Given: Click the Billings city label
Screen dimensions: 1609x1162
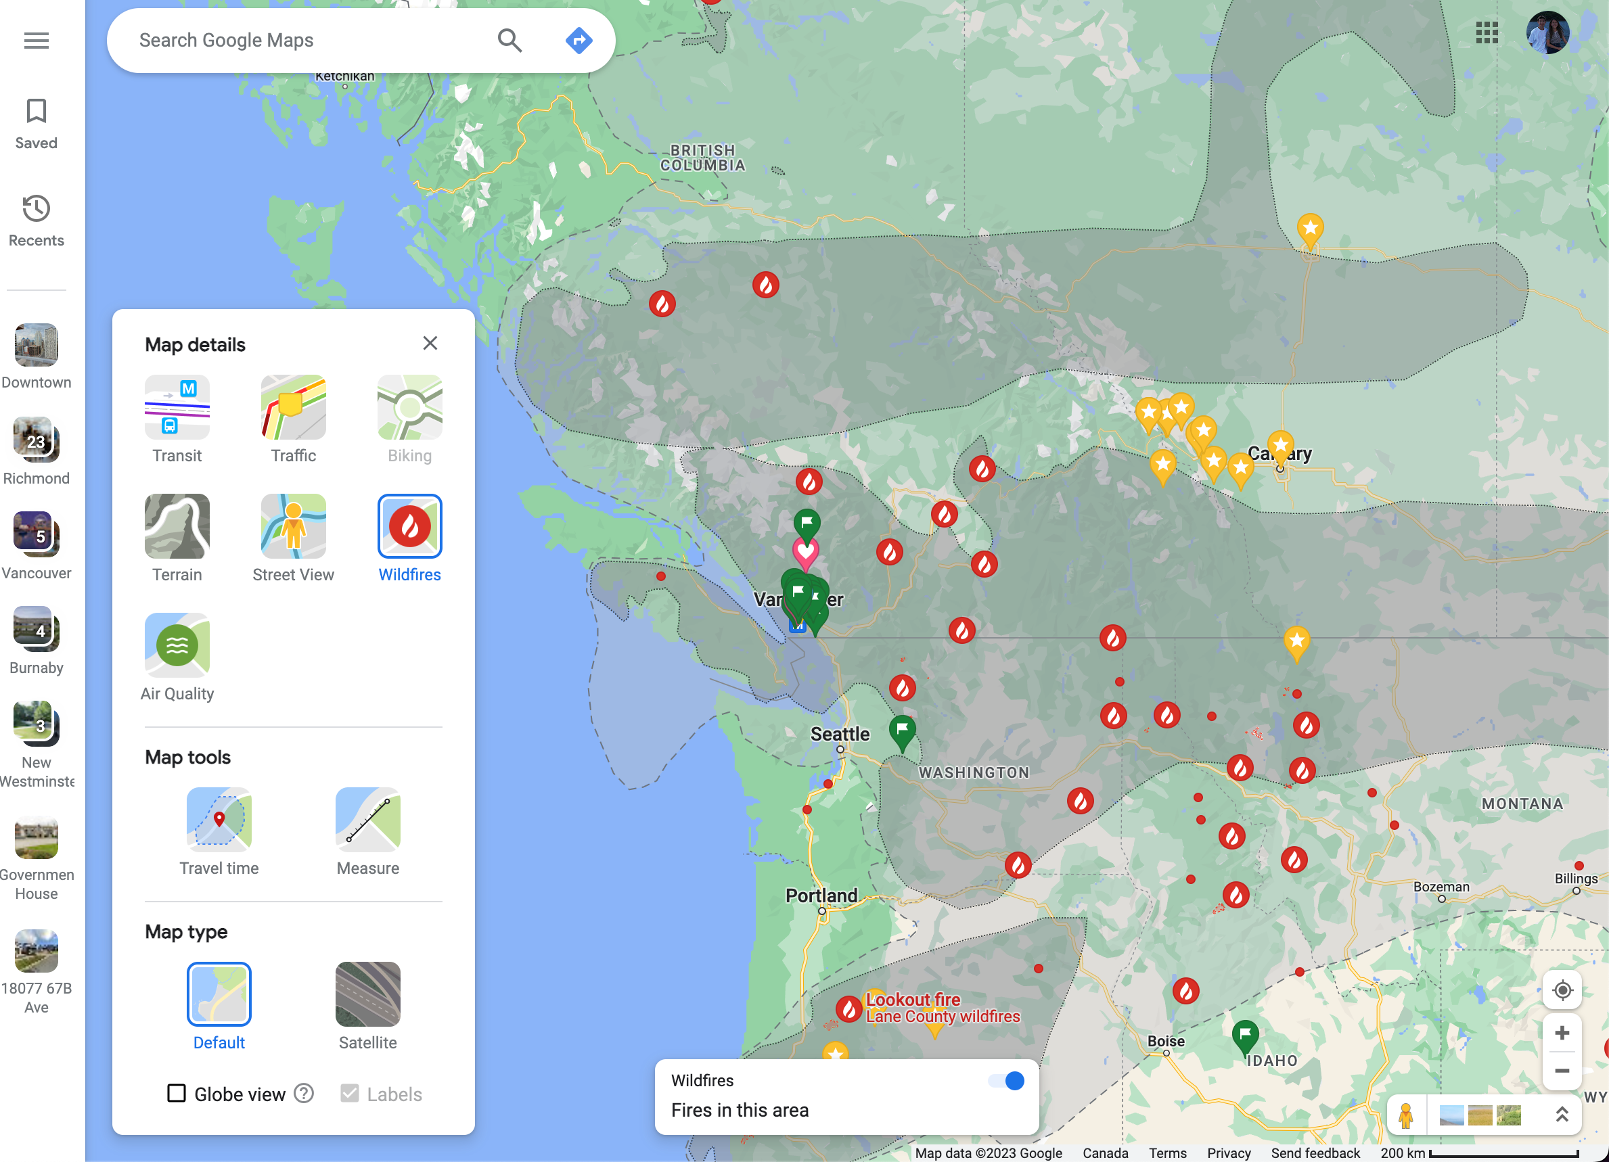Looking at the screenshot, I should click(1576, 878).
